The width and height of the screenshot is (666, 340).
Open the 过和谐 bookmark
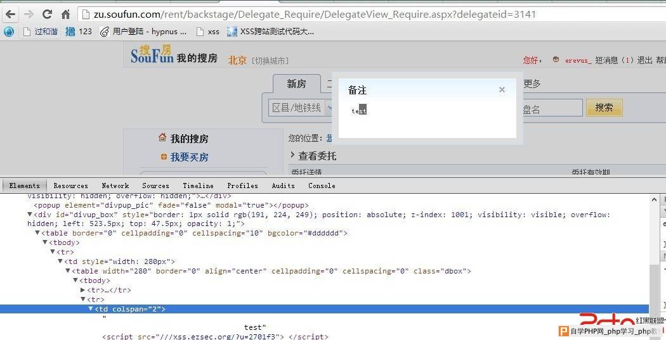click(41, 32)
